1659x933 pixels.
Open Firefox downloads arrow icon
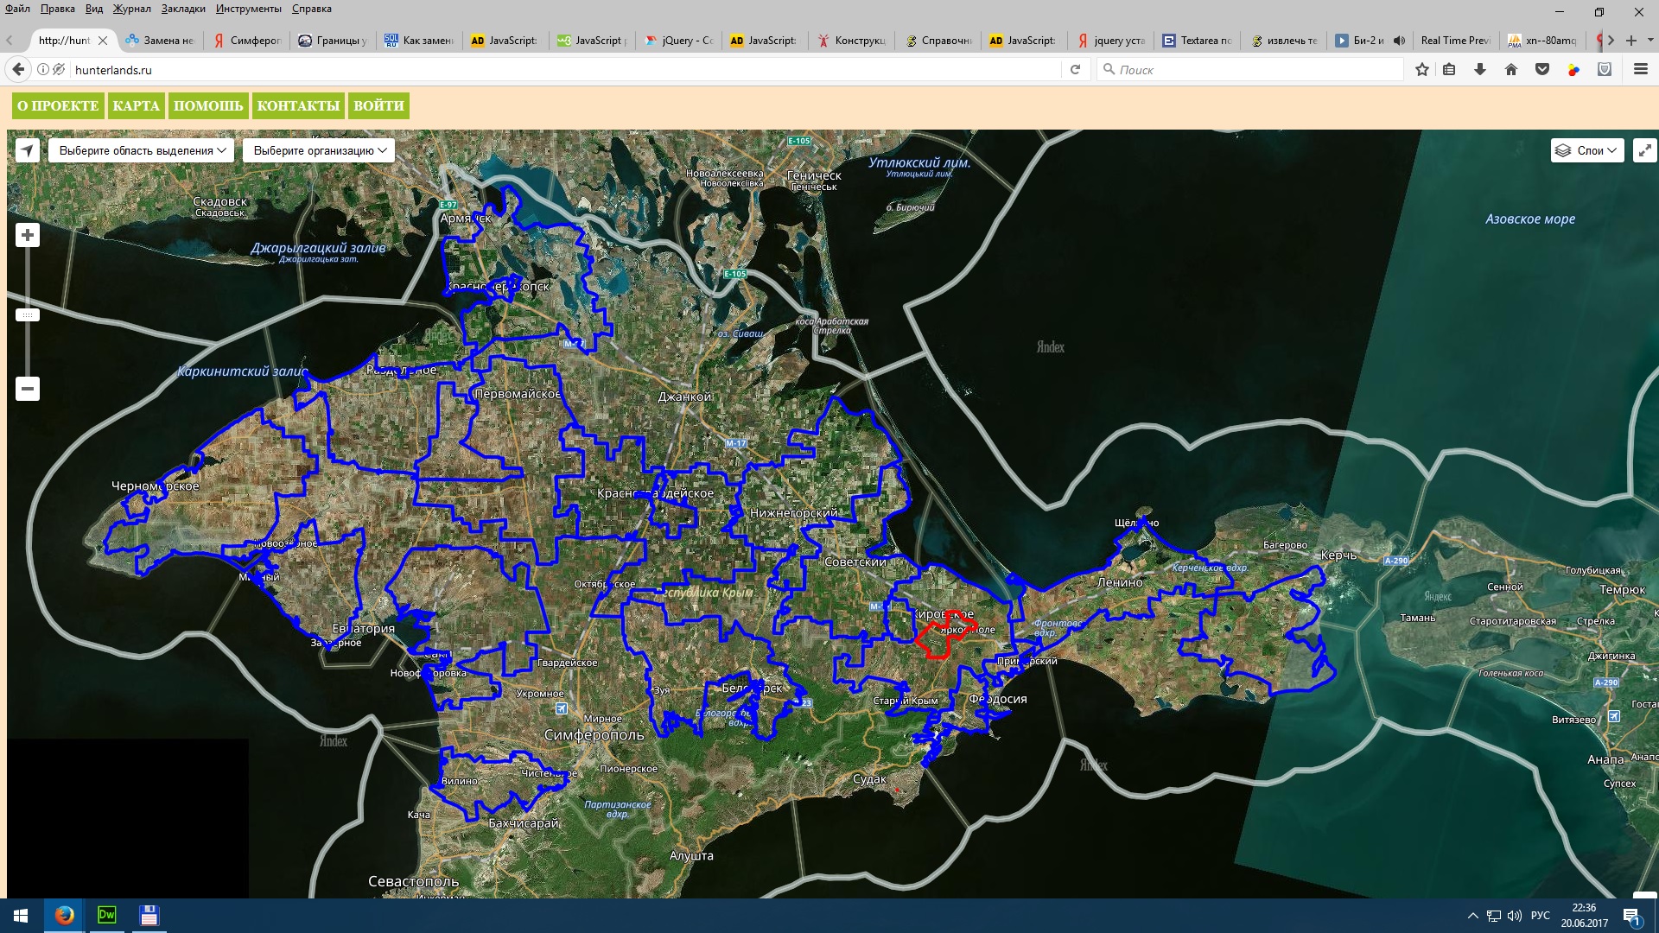(1480, 70)
